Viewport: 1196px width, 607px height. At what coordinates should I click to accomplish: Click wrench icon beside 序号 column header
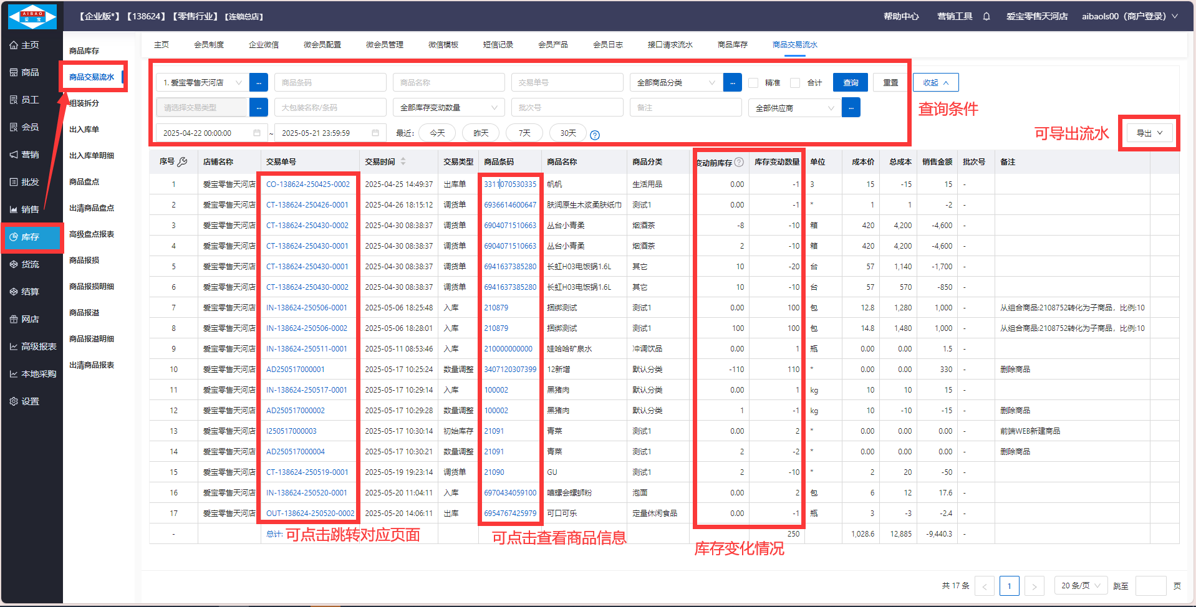coord(182,162)
